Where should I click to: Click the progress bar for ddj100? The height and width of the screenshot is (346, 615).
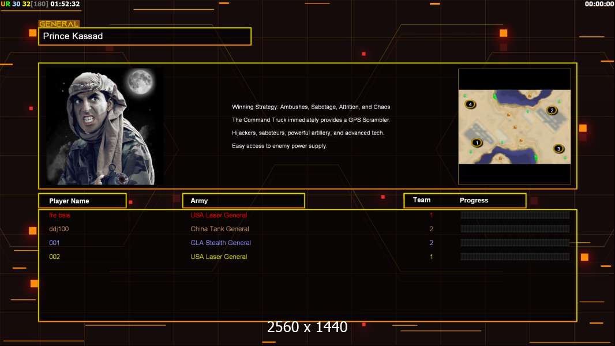point(515,229)
